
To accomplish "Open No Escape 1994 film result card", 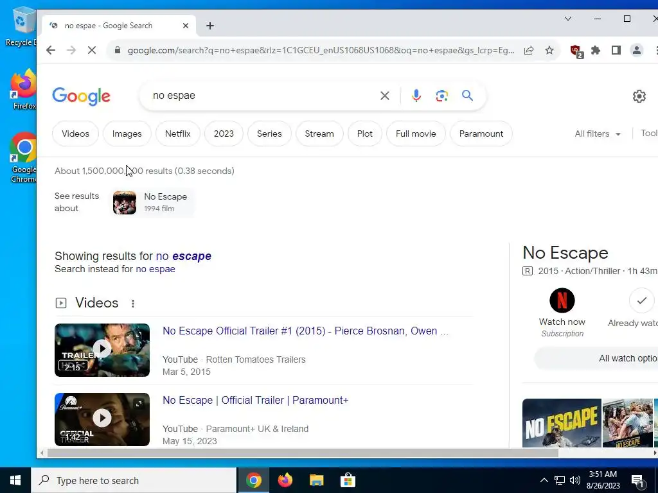I will point(153,202).
